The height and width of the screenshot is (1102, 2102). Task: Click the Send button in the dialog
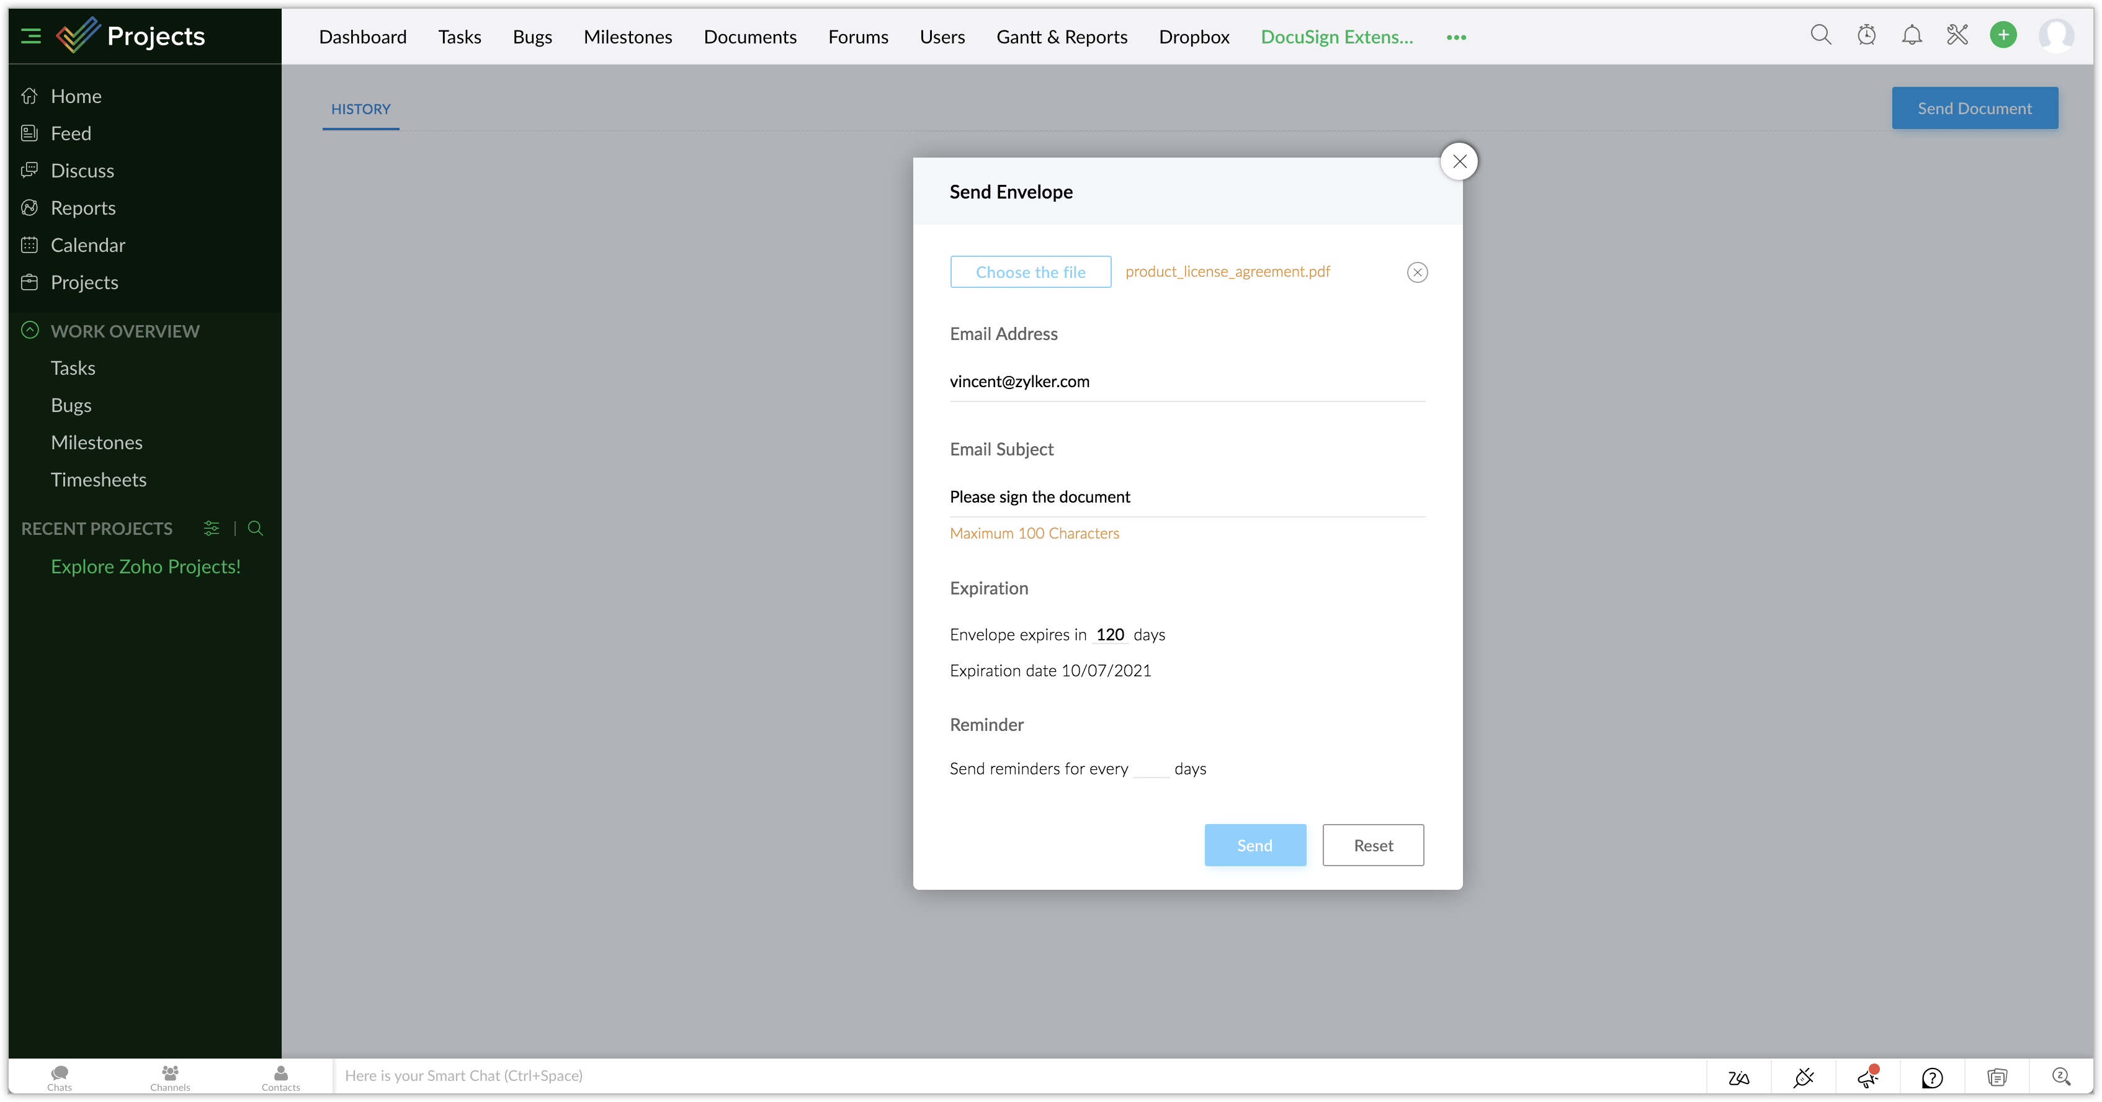click(x=1254, y=845)
